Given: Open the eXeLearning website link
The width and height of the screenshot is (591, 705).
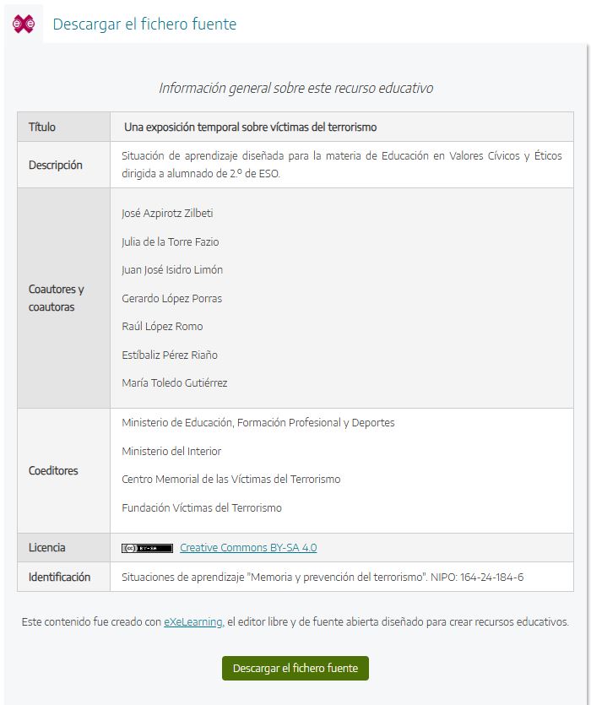Looking at the screenshot, I should pos(193,621).
